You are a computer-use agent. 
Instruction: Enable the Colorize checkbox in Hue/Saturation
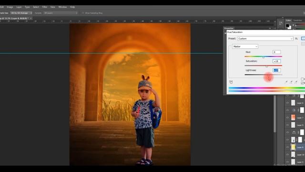pyautogui.click(x=302, y=79)
